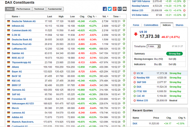The width and height of the screenshot is (190, 127).
Task: Open Lanxess AG link
Action: point(18,113)
